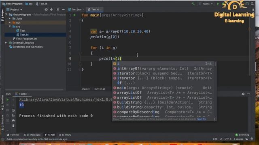Click UTF-8 encoding in status bar
Image resolution: width=259 pixels, height=145 pixels.
click(x=228, y=139)
